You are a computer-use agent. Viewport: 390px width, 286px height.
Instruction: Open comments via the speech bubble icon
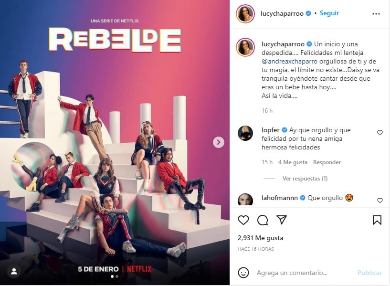click(x=263, y=220)
